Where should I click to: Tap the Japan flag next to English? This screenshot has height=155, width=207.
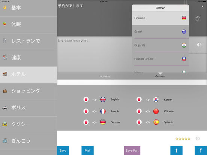click(86, 99)
